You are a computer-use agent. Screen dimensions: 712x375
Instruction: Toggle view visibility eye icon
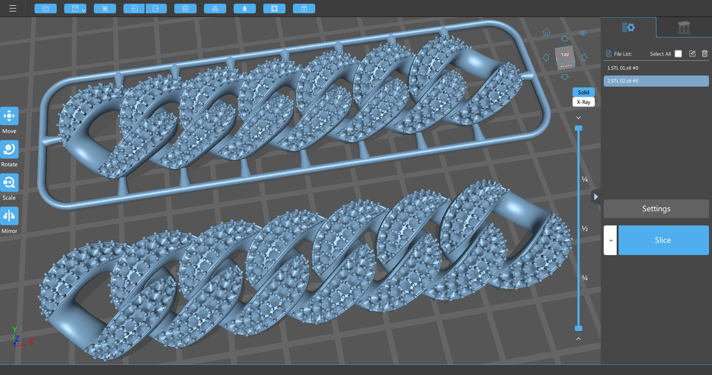coord(583,33)
